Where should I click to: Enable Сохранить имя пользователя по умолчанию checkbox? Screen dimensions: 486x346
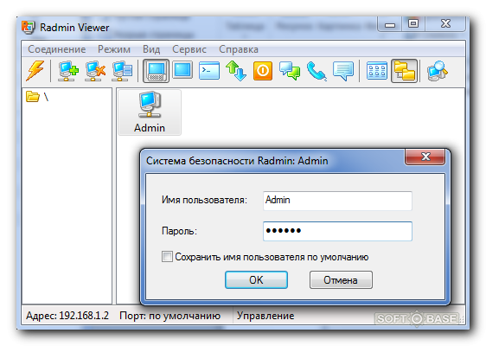click(167, 257)
